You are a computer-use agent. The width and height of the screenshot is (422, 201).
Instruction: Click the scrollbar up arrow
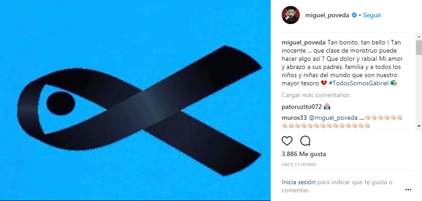point(419,37)
